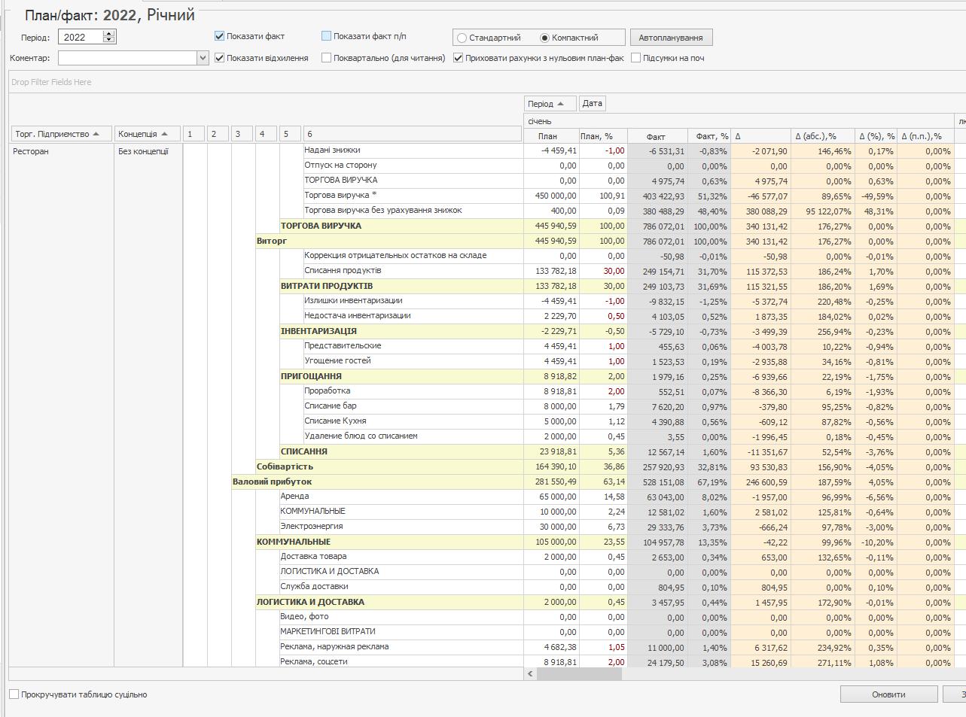Enable the Поквартально (для читання) checkbox
Screen dimensions: 966x717
pyautogui.click(x=326, y=58)
